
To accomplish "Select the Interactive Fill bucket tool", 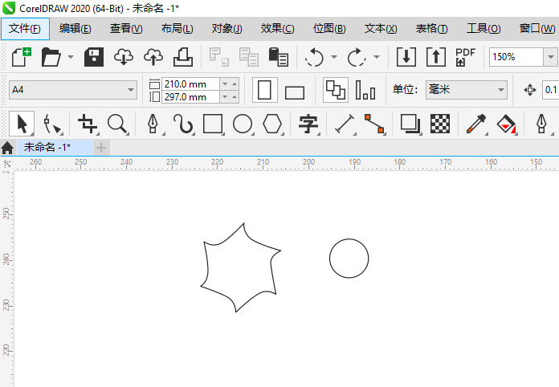I will point(506,124).
